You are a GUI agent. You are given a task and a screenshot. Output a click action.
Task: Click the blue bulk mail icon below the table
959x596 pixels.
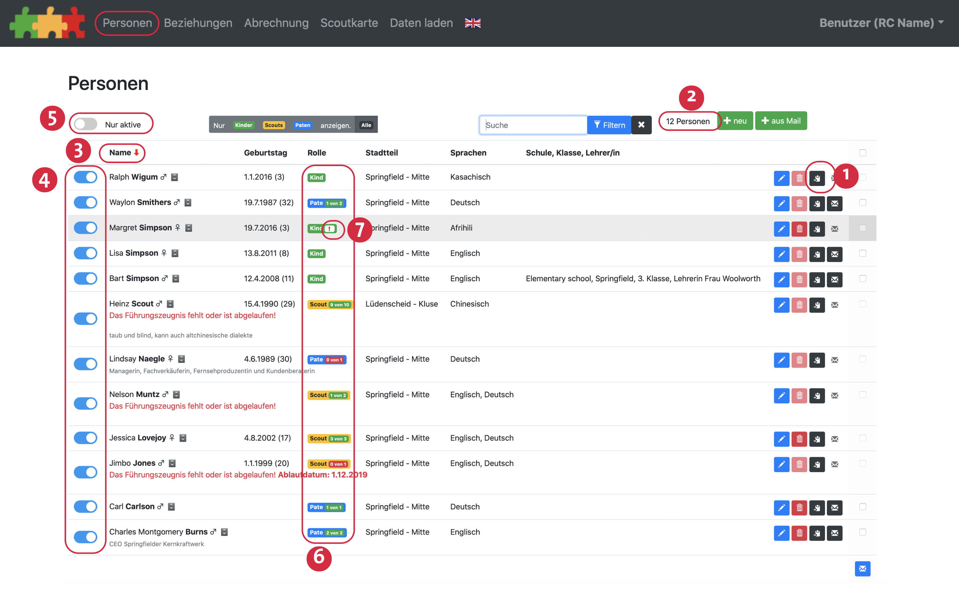[x=862, y=568]
